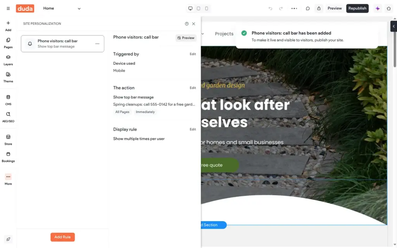Switch to mobile device view

[x=207, y=9]
